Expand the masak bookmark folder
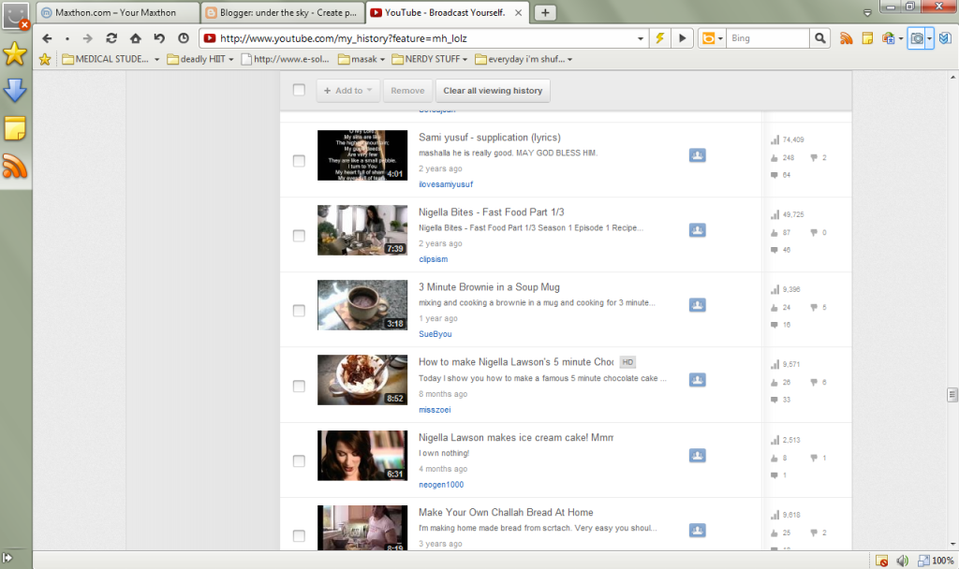This screenshot has height=569, width=959. [382, 59]
